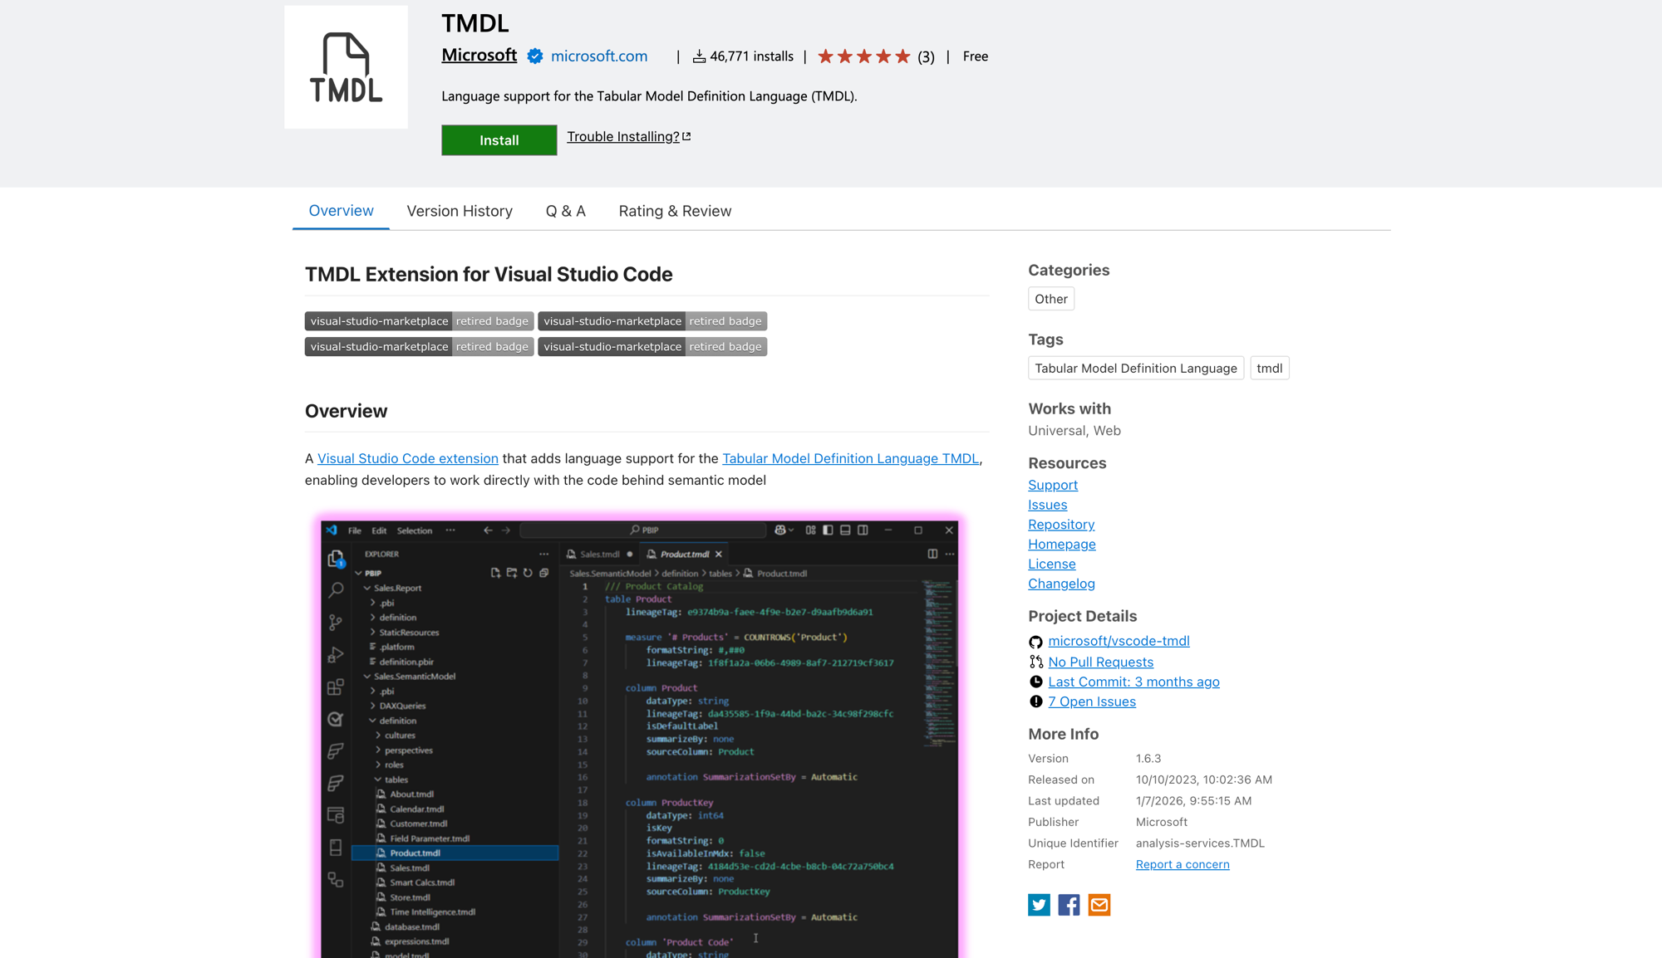This screenshot has width=1662, height=958.
Task: Share the extension via the email icon
Action: [x=1099, y=905]
